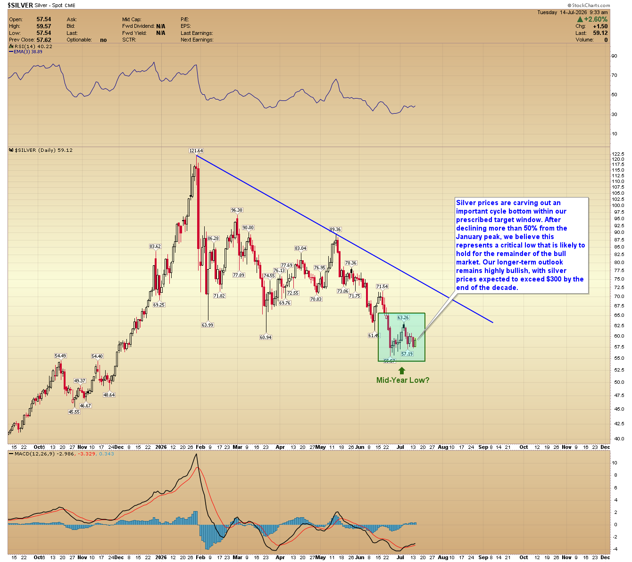Click the 63.26 label in green box

click(x=403, y=318)
